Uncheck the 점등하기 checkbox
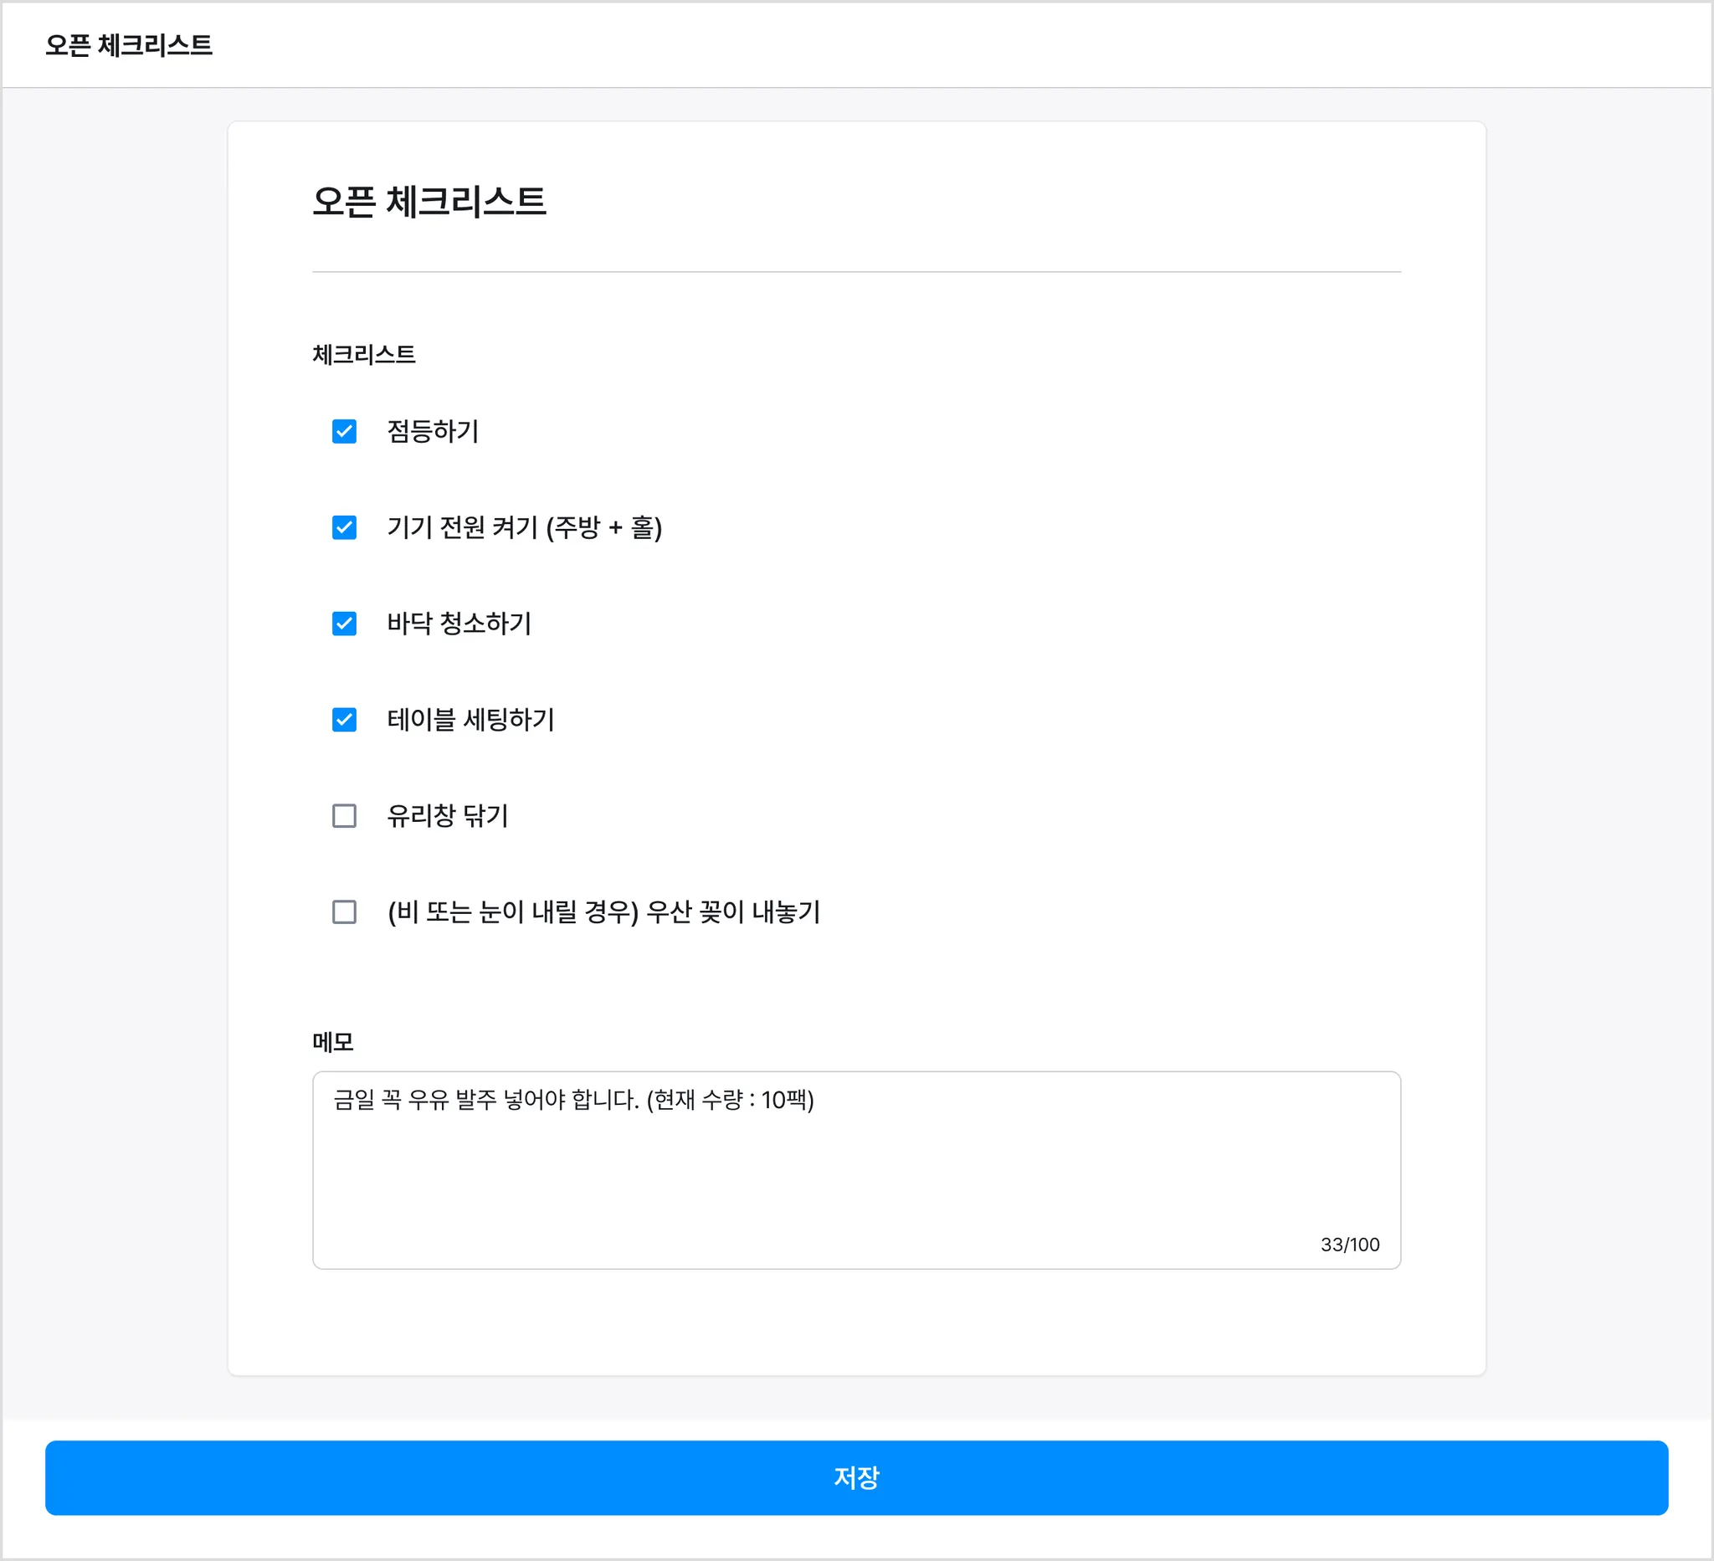This screenshot has height=1561, width=1714. coord(343,431)
